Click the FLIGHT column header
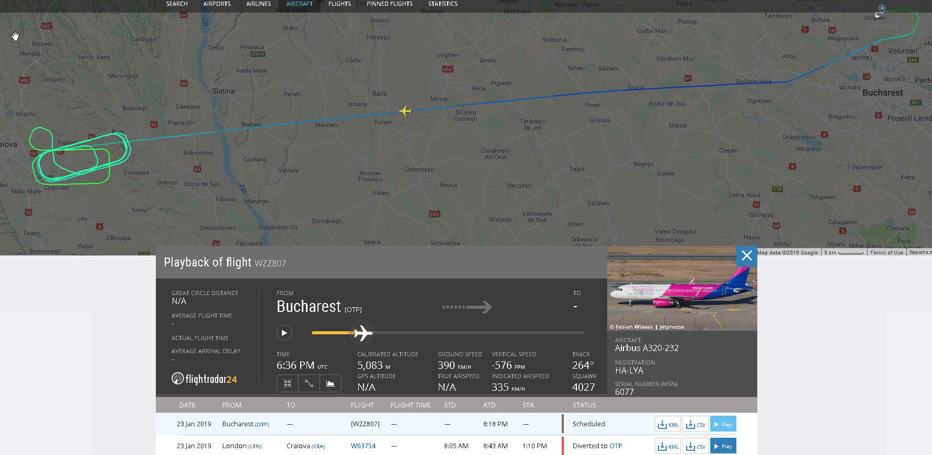The width and height of the screenshot is (932, 455). [362, 405]
